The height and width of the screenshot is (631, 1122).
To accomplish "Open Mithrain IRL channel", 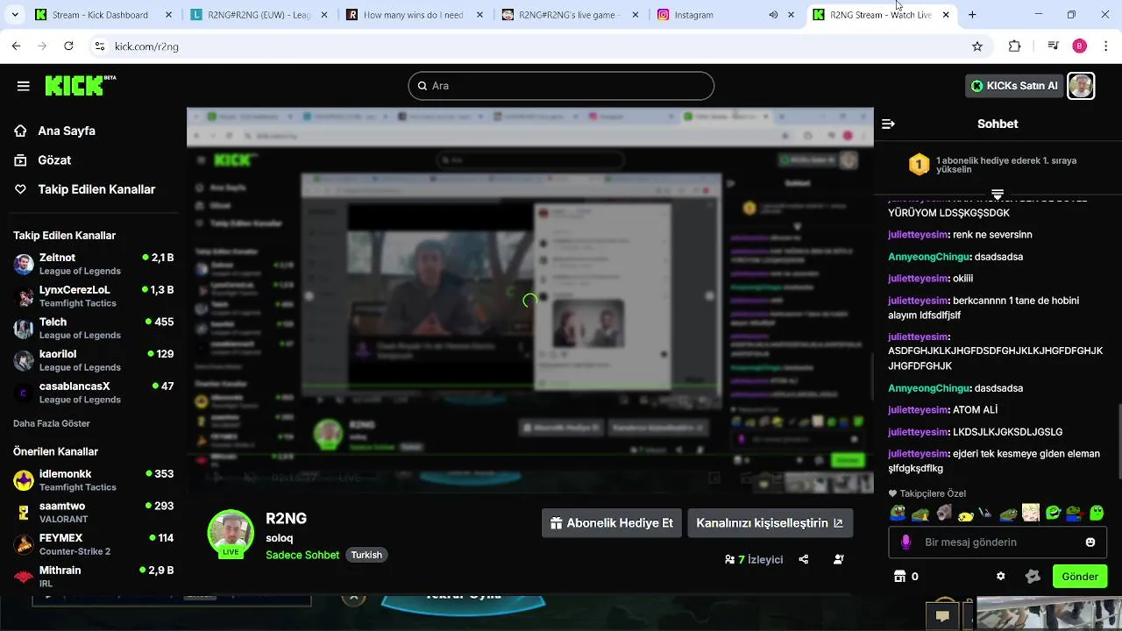I will [x=94, y=577].
